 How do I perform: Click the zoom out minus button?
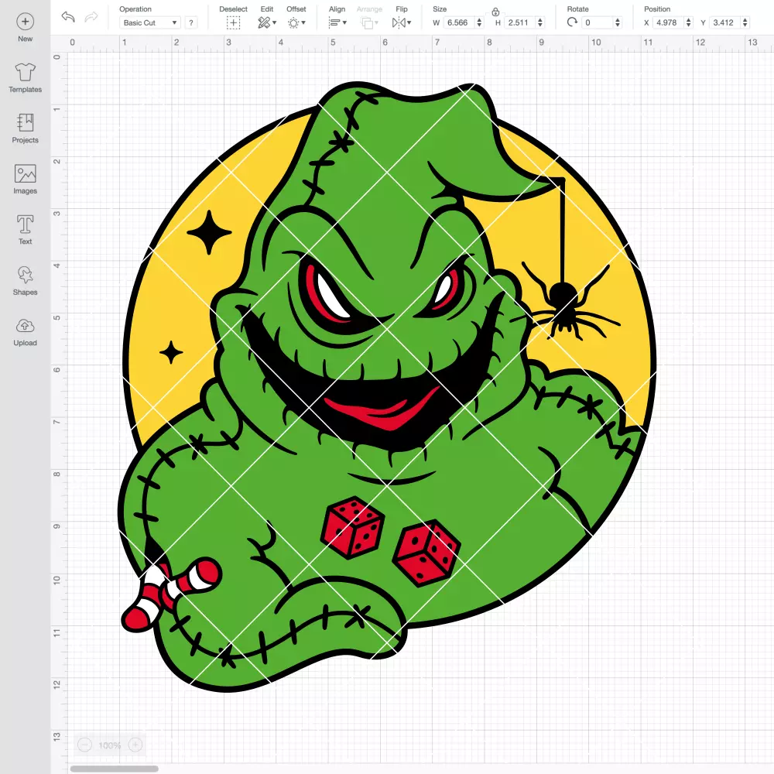(84, 745)
